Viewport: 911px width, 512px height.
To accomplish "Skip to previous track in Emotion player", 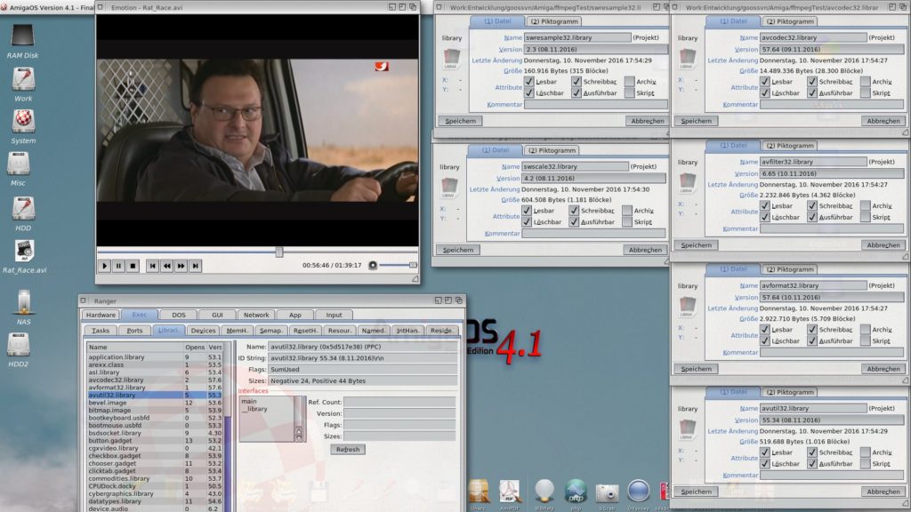I will pos(152,266).
